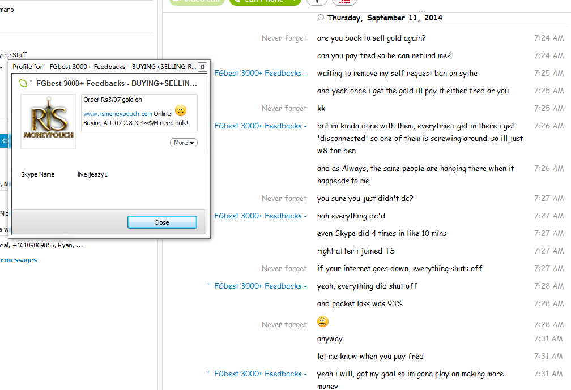571x390 pixels.
Task: Click the smiley emoticon in mood message
Action: tap(181, 110)
